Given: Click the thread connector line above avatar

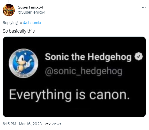Looking at the screenshot, I should pyautogui.click(x=9, y=2).
